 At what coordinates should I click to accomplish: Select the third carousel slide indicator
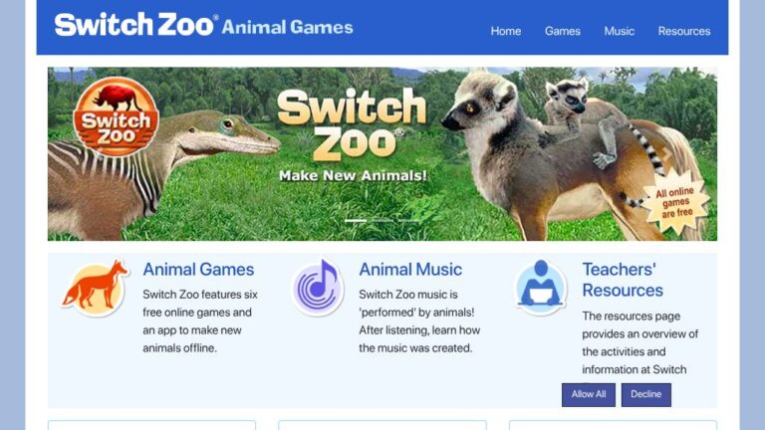408,221
